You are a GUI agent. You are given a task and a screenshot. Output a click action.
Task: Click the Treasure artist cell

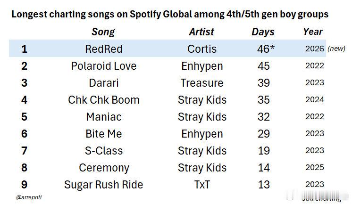tap(202, 83)
